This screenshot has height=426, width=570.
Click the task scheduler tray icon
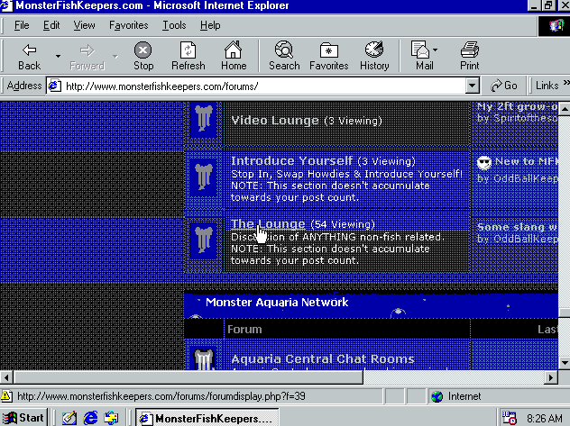tap(509, 418)
